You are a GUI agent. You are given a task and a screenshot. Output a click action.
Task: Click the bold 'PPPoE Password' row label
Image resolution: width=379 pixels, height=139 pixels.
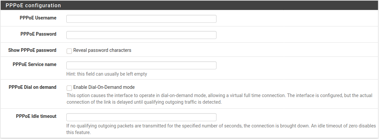click(x=38, y=34)
